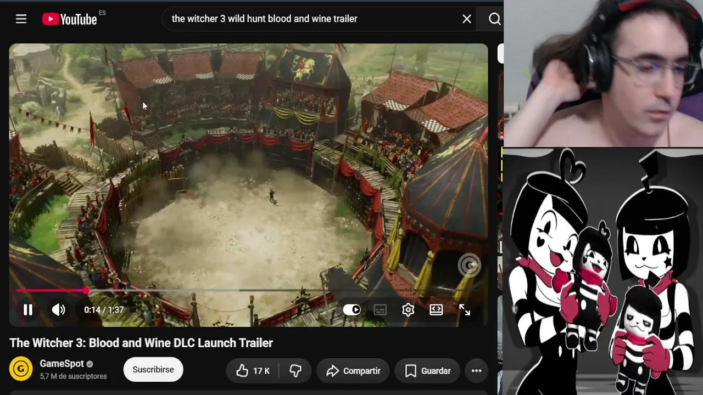Image resolution: width=703 pixels, height=395 pixels.
Task: Clear the search query with X
Action: tap(467, 19)
